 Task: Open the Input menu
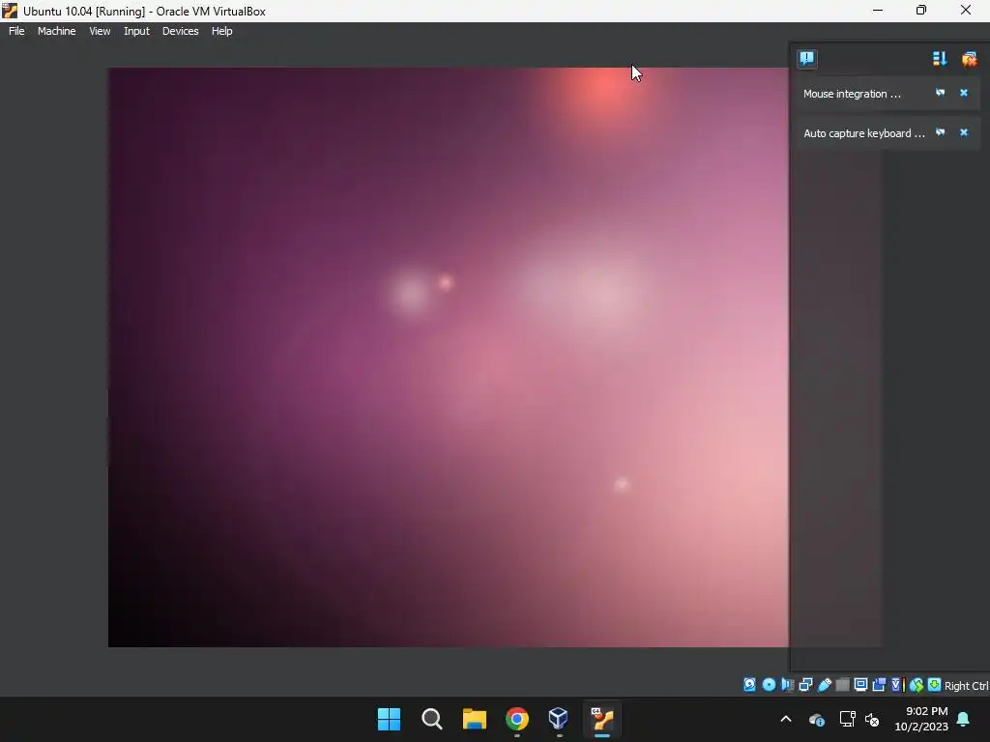coord(136,31)
